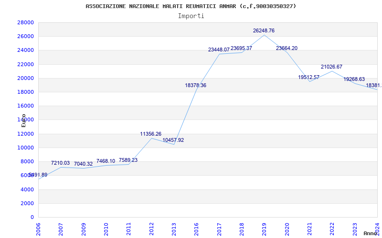
Task: Select the 26000 y-axis value
Action: [x=26, y=37]
